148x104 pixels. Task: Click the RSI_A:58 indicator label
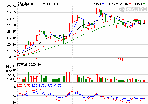[24, 85]
